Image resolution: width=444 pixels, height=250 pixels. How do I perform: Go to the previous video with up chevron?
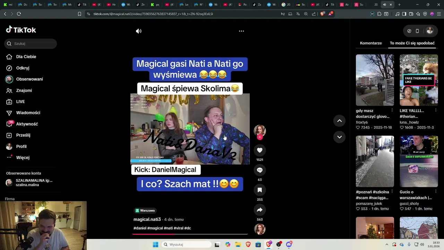point(340,121)
